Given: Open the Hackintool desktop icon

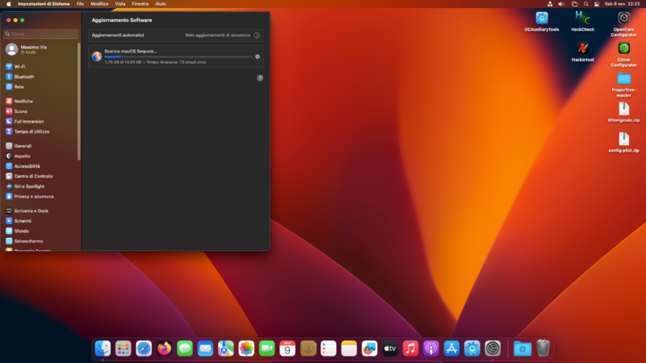Looking at the screenshot, I should click(x=582, y=48).
